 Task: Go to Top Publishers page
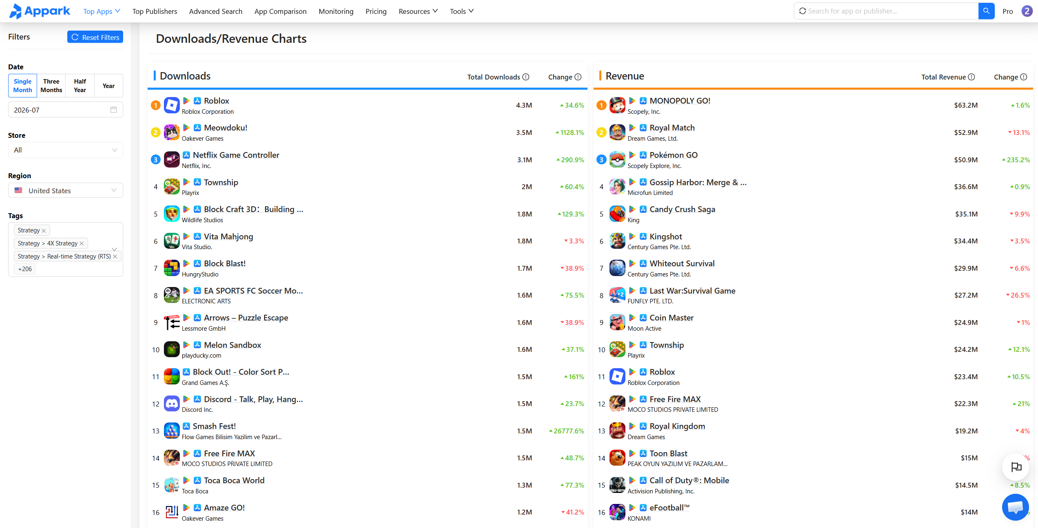(x=155, y=11)
